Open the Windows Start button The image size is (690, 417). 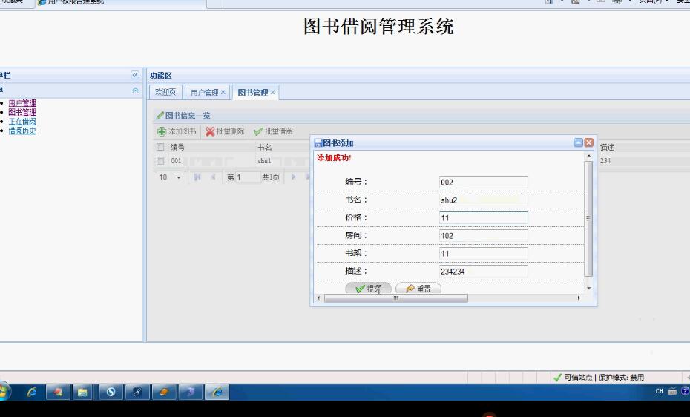tap(4, 391)
